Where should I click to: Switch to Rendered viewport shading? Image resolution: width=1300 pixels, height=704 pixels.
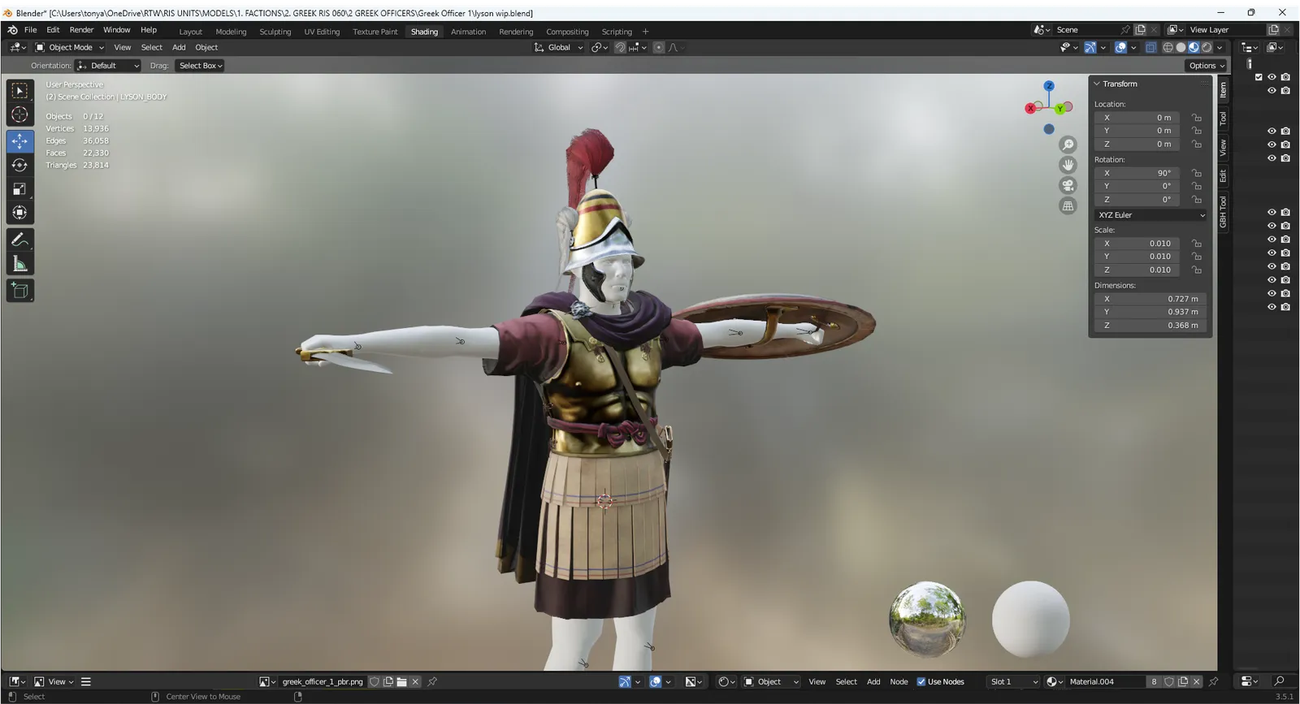[x=1207, y=48]
